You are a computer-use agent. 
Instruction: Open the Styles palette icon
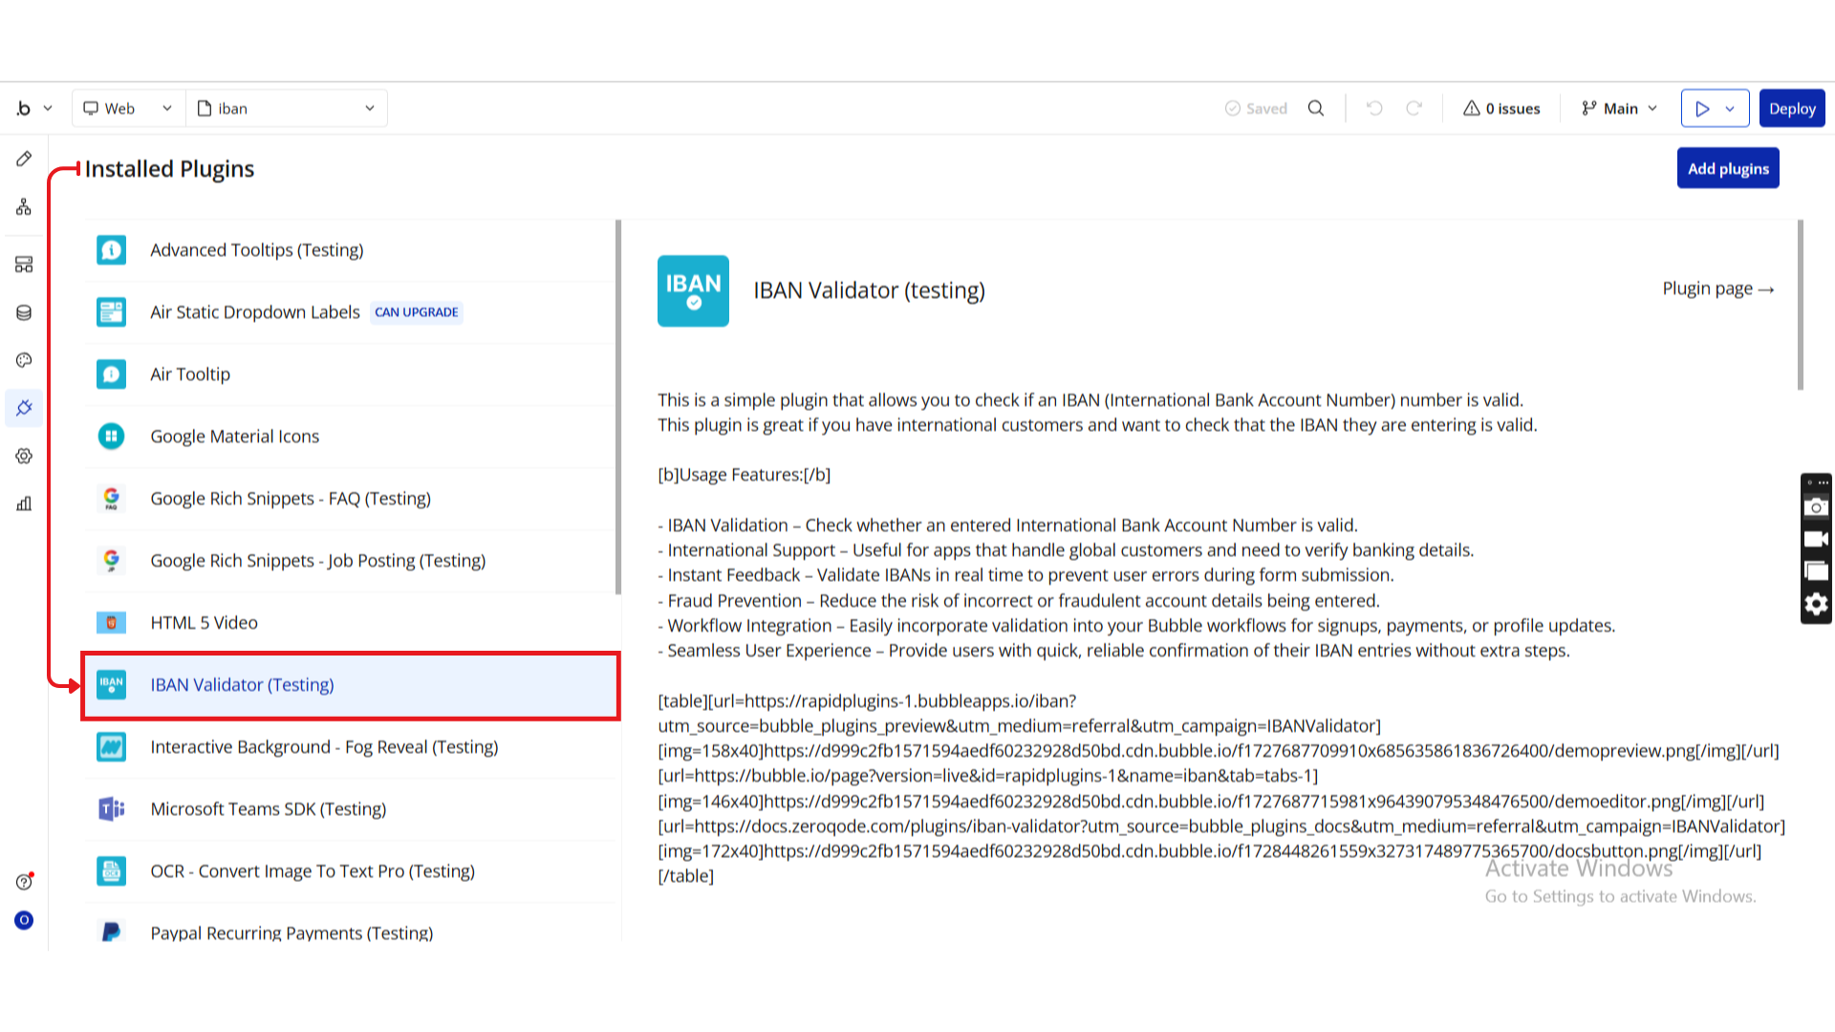tap(24, 360)
